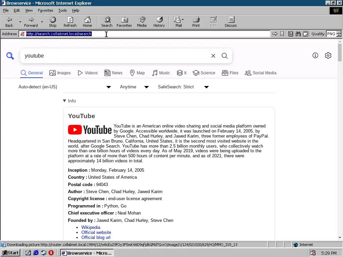Switch to the Social Media tab
This screenshot has height=257, width=343.
coord(261,73)
